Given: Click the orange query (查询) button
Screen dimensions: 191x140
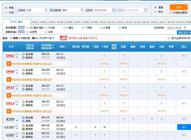Looking at the screenshot, I should click(179, 7).
